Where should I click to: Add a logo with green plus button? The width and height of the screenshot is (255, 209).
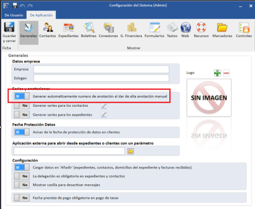coord(217,73)
